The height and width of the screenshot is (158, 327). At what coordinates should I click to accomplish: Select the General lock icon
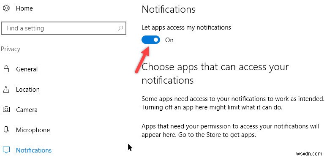click(x=6, y=69)
